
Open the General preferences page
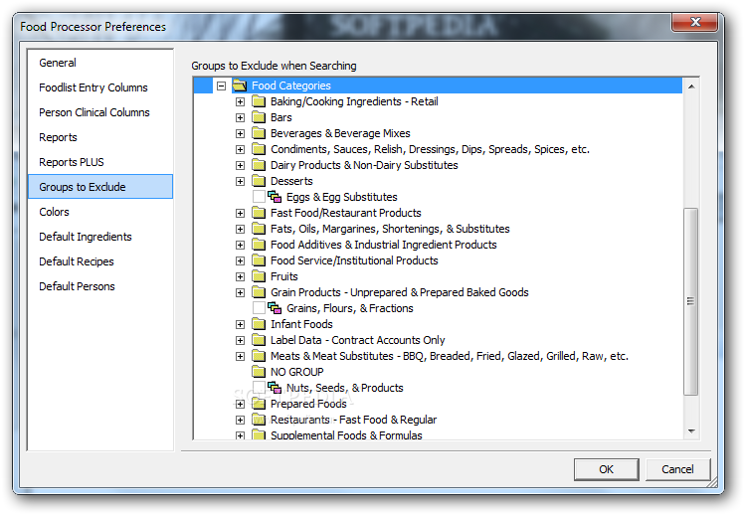(x=100, y=63)
